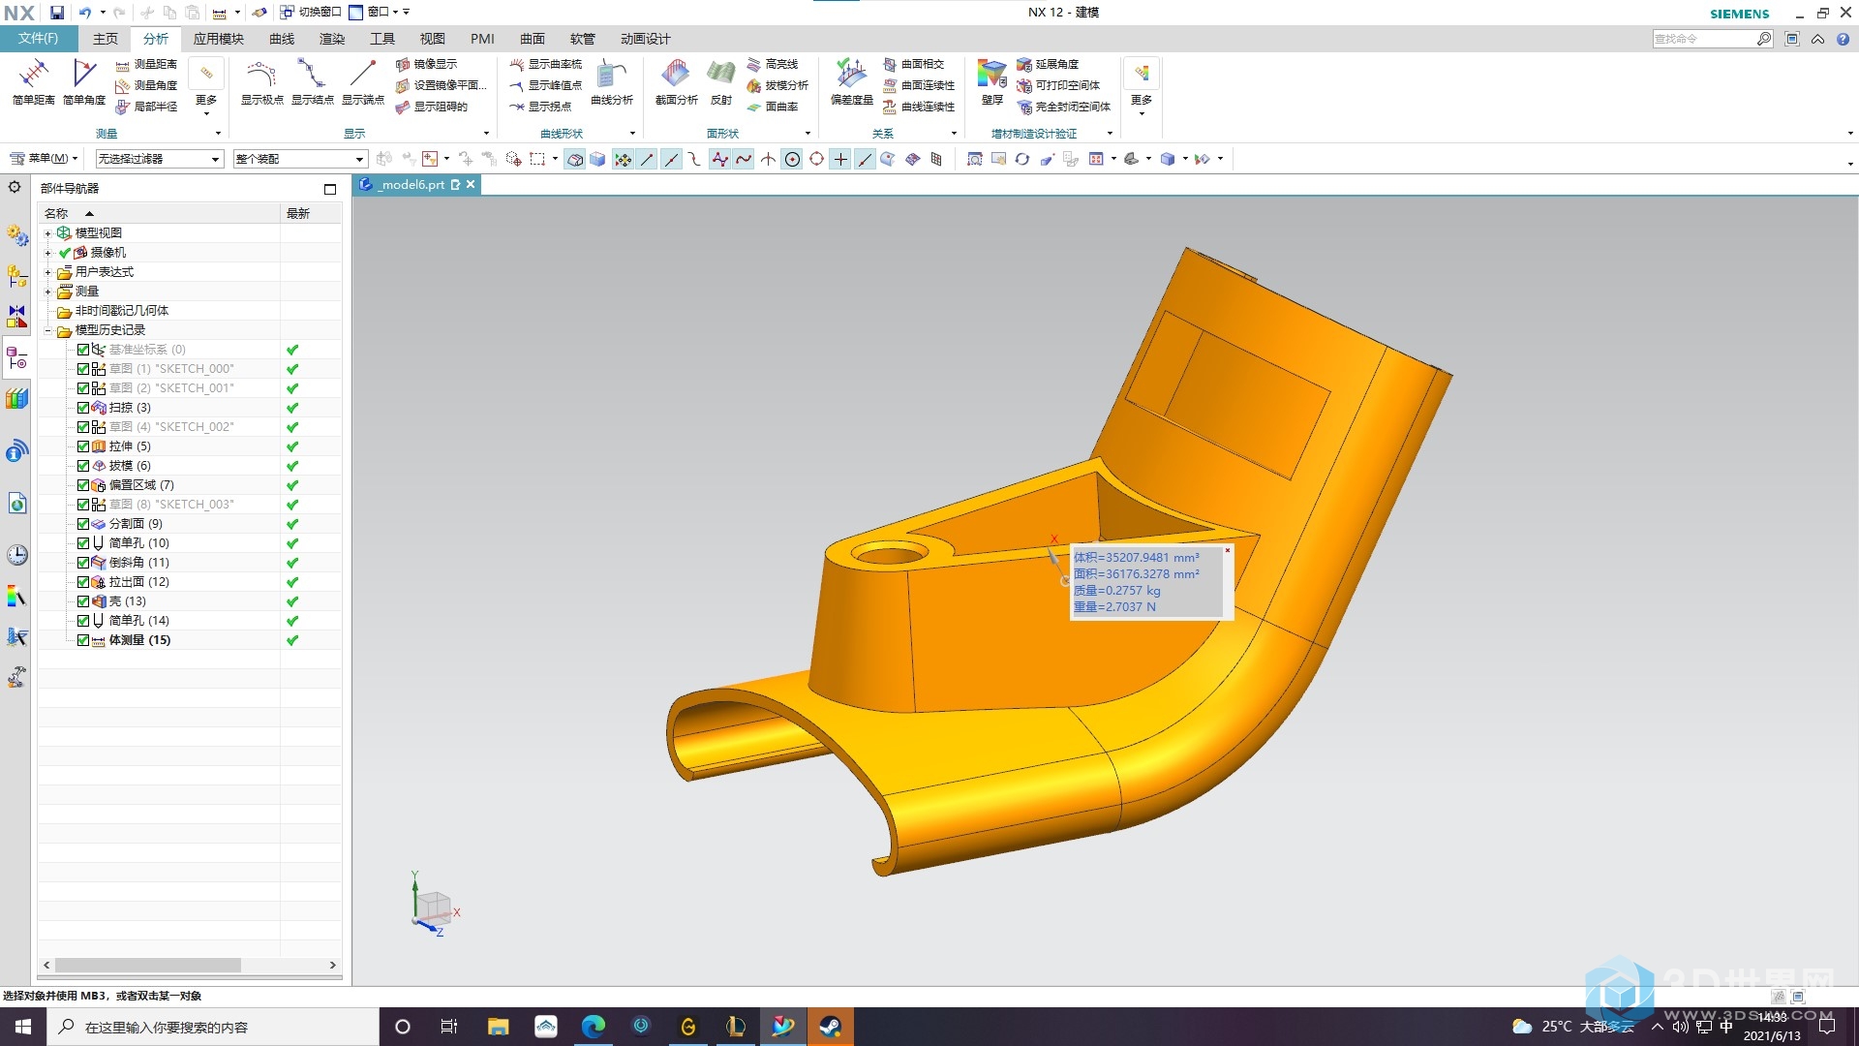
Task: Toggle checkbox for 拔模 (6) feature
Action: point(83,466)
